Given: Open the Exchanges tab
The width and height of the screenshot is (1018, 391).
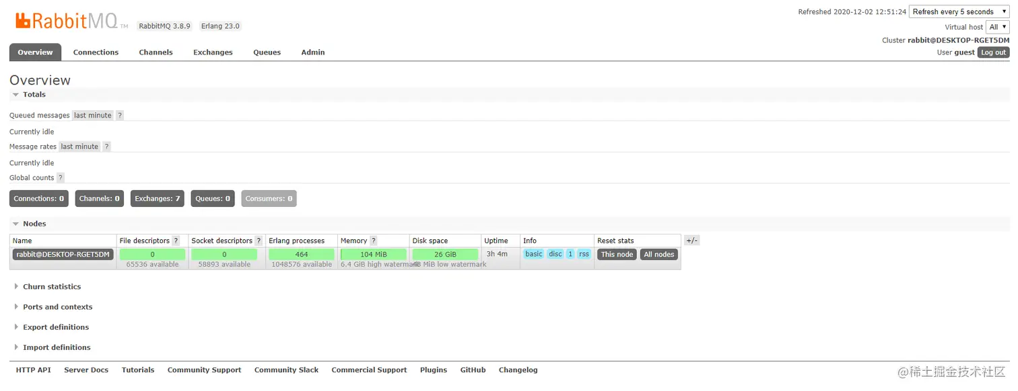Looking at the screenshot, I should click(213, 52).
